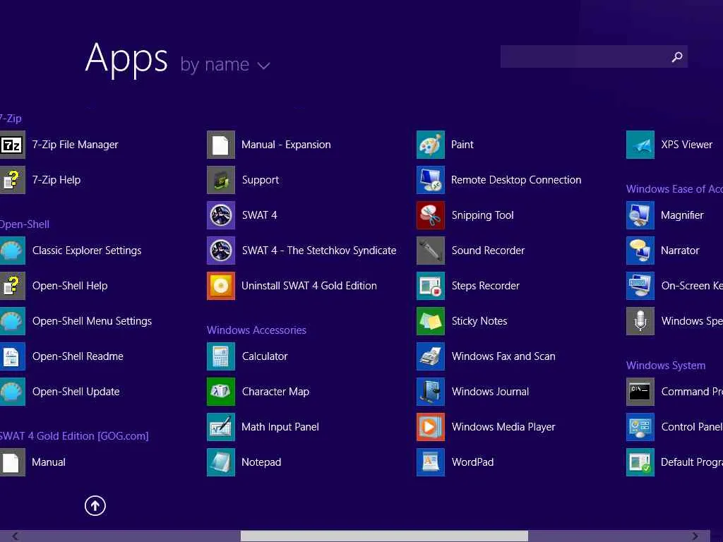Click the 'Character Map' label text

[276, 392]
